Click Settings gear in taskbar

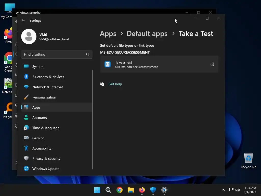pos(164,190)
